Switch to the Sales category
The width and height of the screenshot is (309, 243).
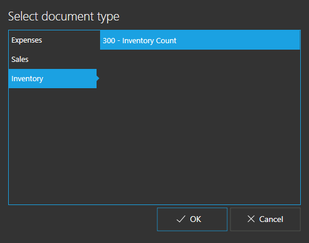click(53, 60)
